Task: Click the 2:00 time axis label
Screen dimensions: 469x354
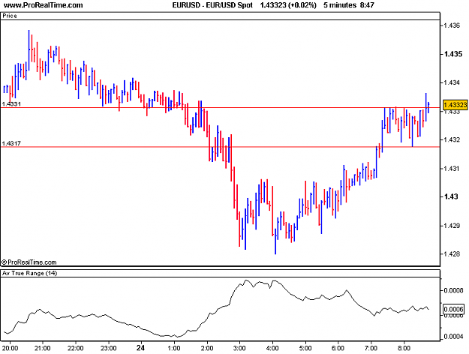Action: 207,348
